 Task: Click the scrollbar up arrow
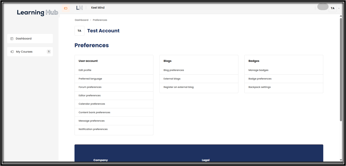341,16
